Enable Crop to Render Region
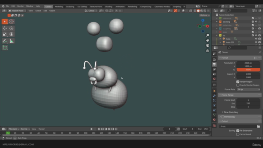 238,85
